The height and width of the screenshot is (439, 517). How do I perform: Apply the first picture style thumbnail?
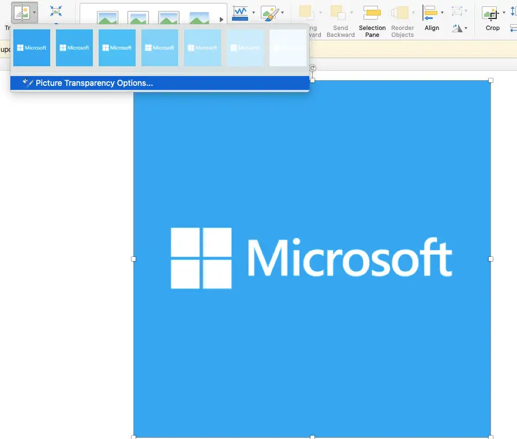(x=107, y=18)
